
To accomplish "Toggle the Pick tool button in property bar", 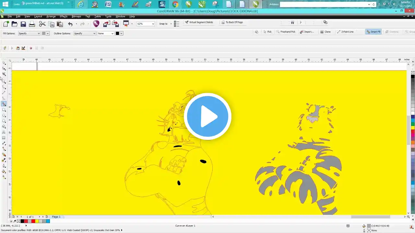I will click(x=267, y=32).
